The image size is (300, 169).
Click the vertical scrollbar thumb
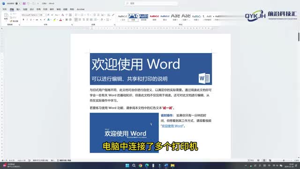[299, 37]
